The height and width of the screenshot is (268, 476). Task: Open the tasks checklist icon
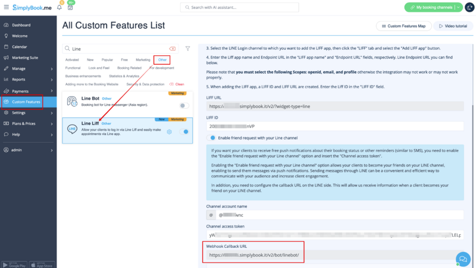pyautogui.click(x=70, y=7)
